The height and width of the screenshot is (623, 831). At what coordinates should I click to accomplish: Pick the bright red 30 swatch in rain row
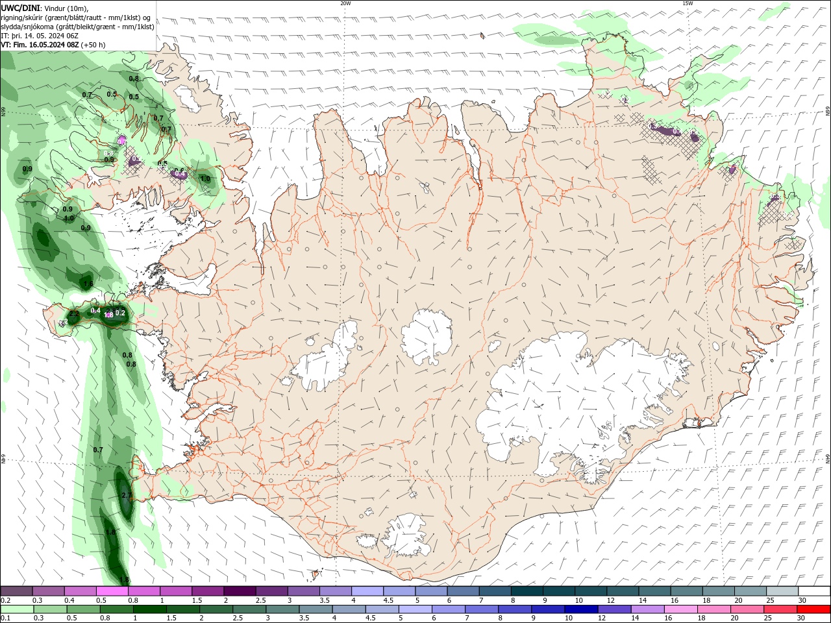coord(813,609)
